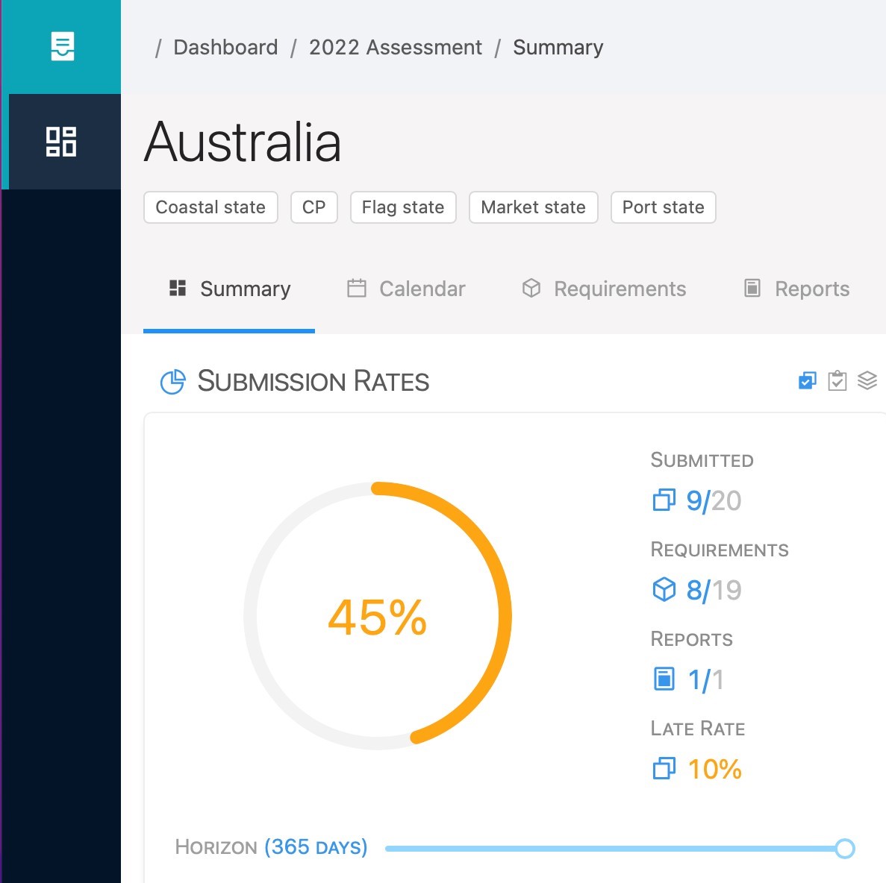Click the Flag state tag
Viewport: 886px width, 883px height.
tap(403, 207)
